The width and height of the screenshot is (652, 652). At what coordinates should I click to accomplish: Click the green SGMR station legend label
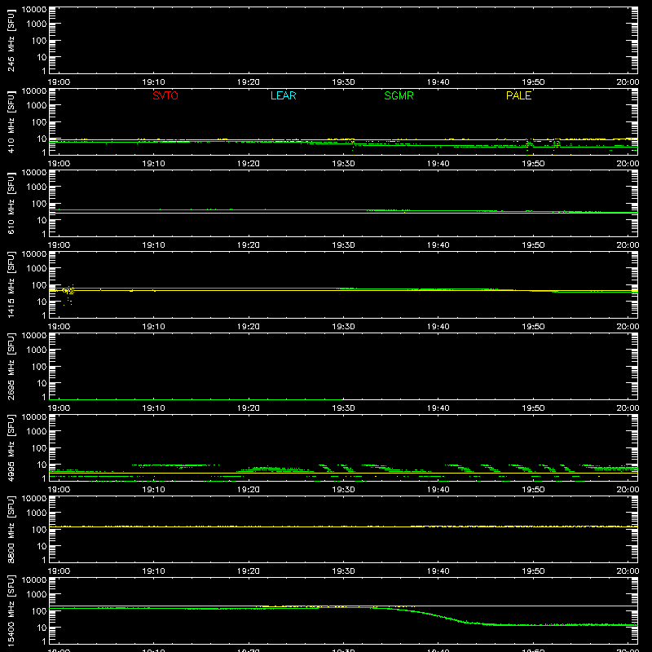[x=399, y=95]
